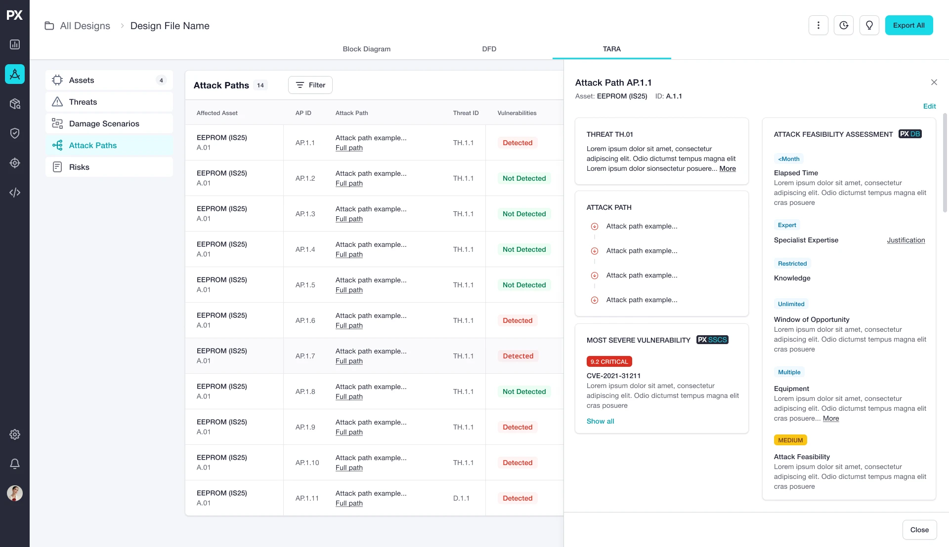This screenshot has height=547, width=949.
Task: Click Not Detected badge in AP.1.8 row
Action: coord(524,391)
